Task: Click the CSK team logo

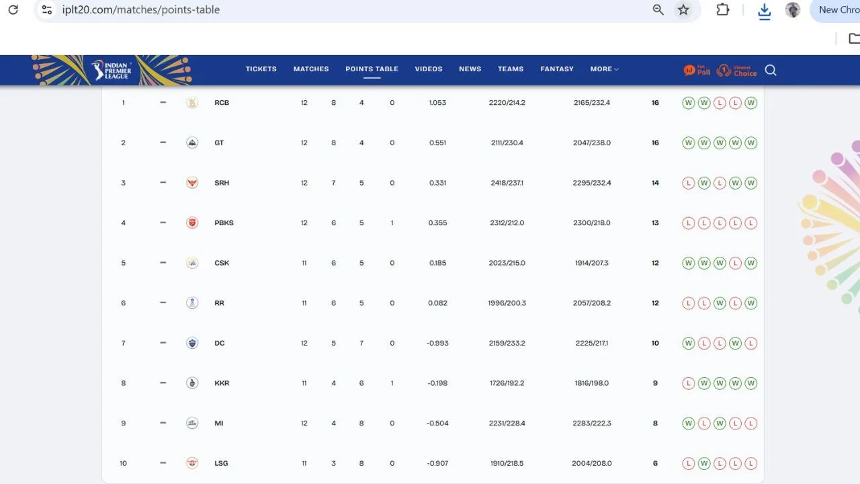Action: [x=192, y=263]
